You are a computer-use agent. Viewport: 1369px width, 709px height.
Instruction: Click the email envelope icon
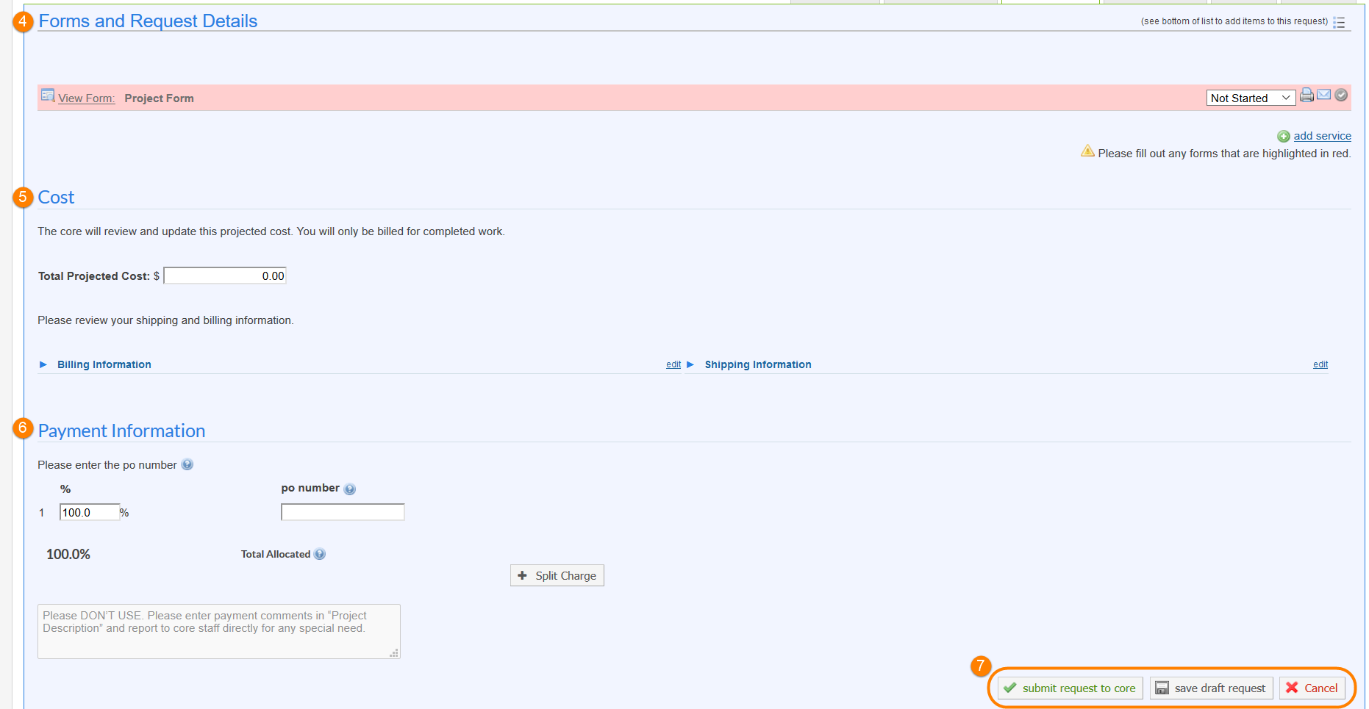click(1323, 95)
